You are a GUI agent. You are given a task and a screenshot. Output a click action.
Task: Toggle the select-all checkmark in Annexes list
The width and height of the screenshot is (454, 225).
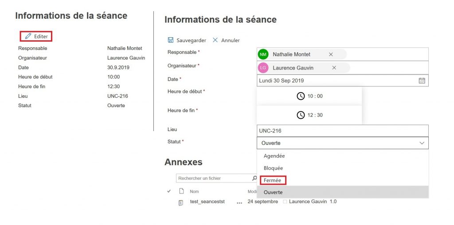click(x=169, y=191)
